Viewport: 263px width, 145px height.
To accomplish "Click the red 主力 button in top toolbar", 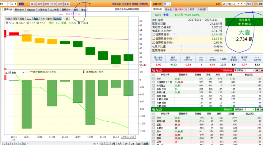I will (53, 4).
